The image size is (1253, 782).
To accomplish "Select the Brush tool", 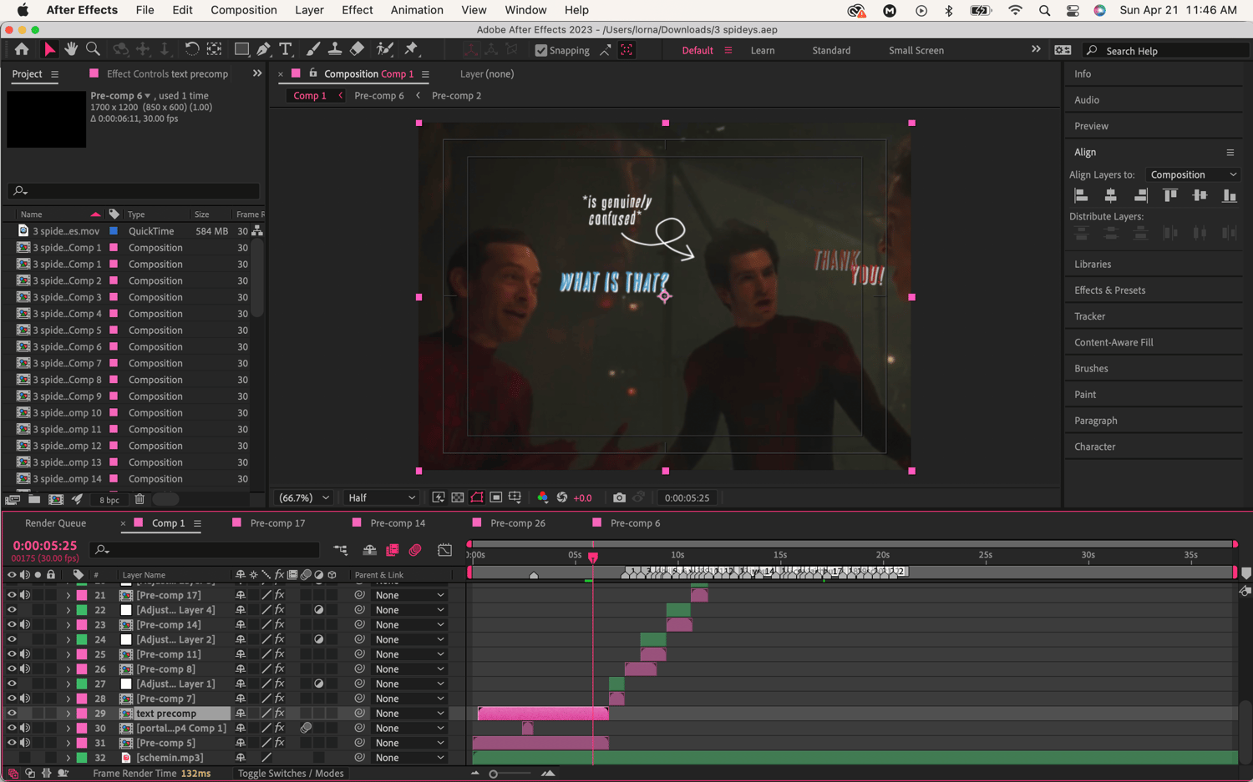I will coord(313,50).
